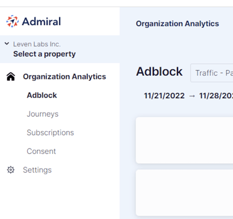Navigate to Consent analytics

(x=42, y=151)
